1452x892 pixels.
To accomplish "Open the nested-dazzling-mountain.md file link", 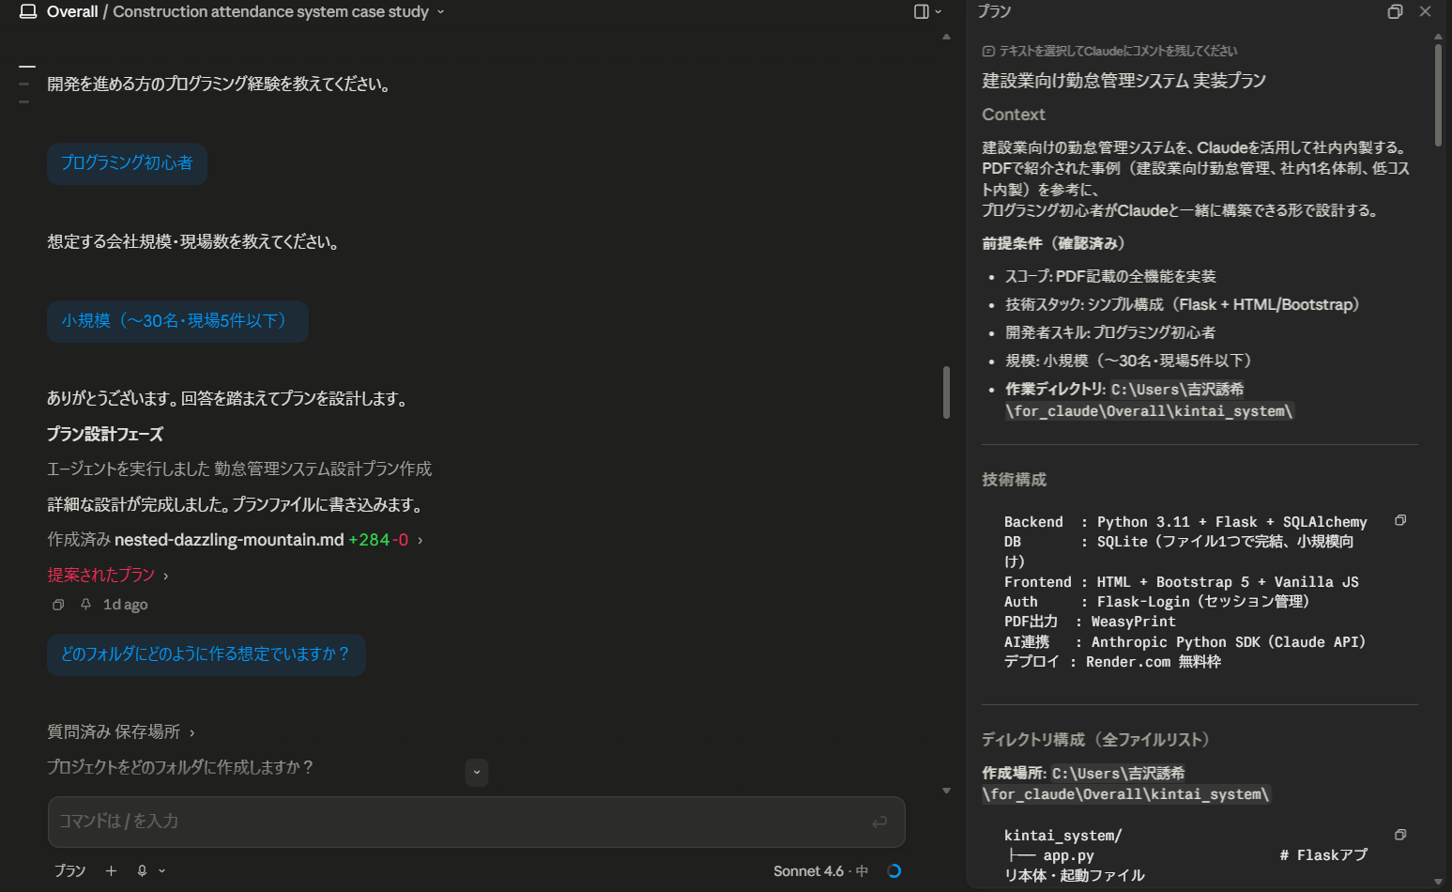I will tap(229, 540).
